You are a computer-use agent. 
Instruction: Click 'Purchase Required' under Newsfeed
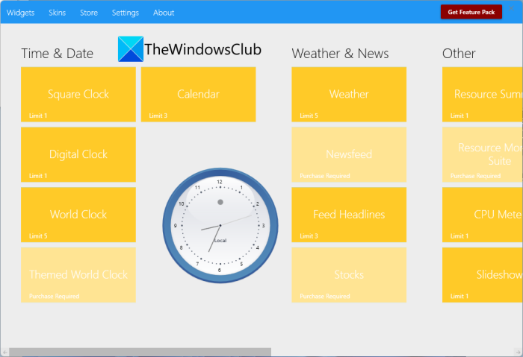325,176
